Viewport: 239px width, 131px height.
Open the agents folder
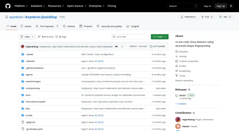[x=29, y=75]
